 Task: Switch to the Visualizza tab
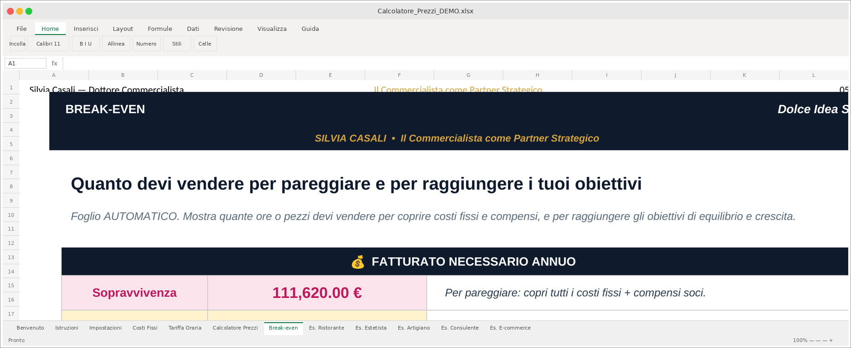pyautogui.click(x=272, y=29)
